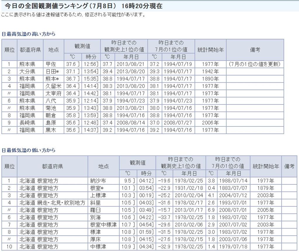Select the 久留米 station cell
This screenshot has height=252, width=299.
coord(53,86)
